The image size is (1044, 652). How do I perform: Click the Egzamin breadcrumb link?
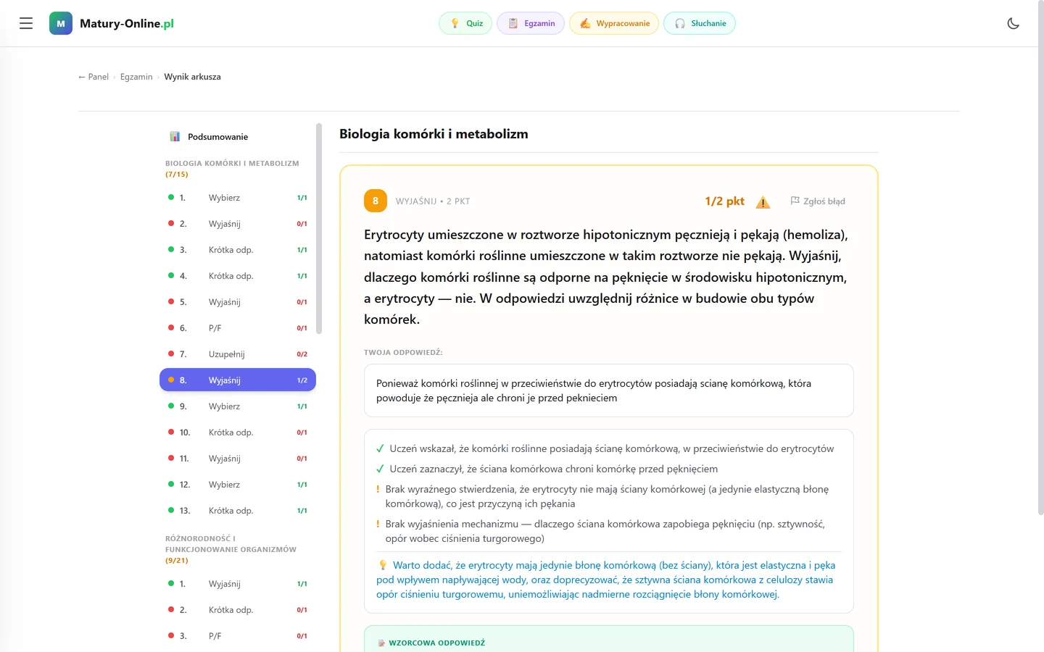coord(136,77)
